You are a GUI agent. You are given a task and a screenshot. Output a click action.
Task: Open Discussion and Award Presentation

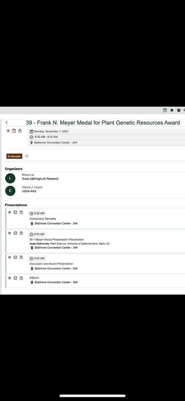click(x=51, y=264)
